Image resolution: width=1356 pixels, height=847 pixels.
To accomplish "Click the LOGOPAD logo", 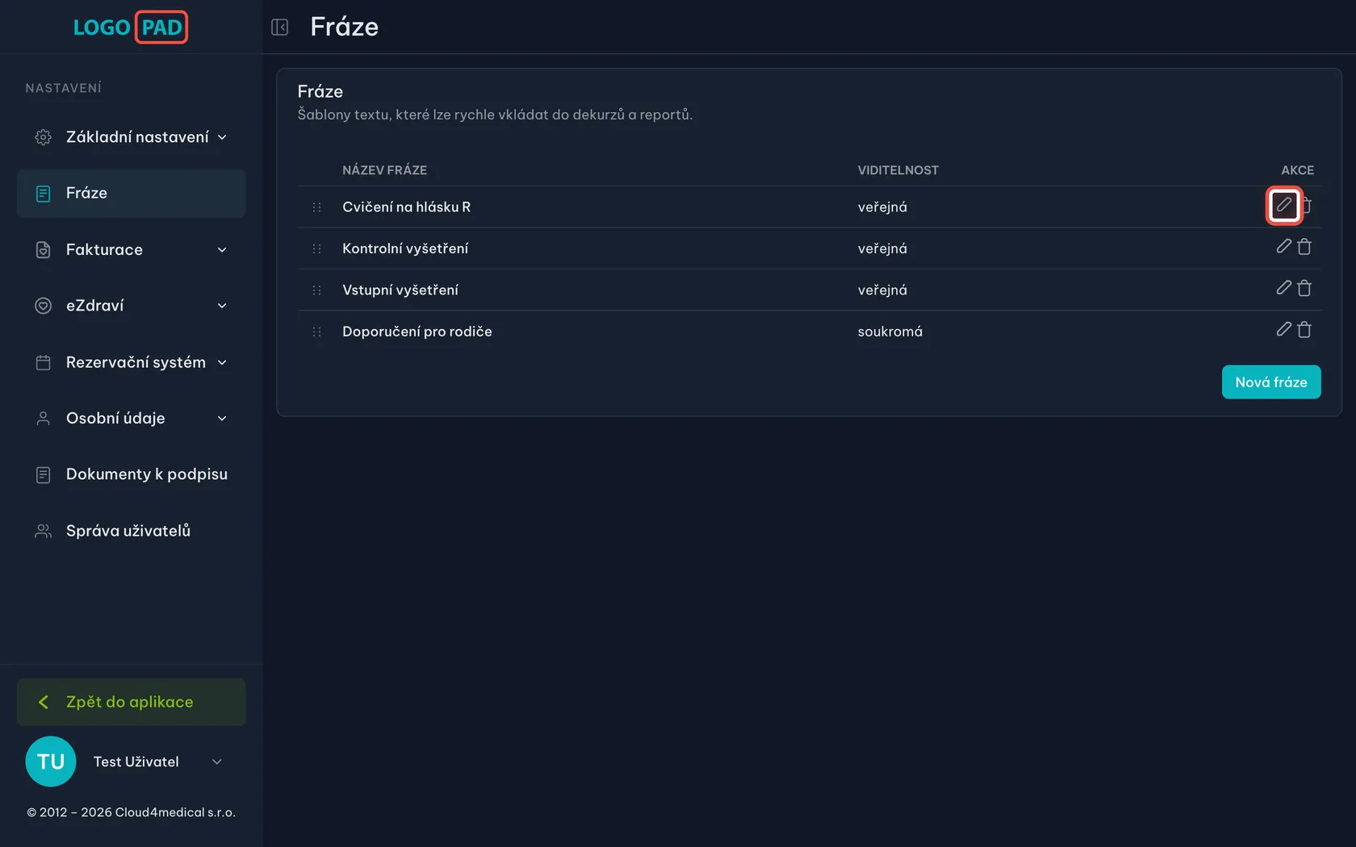I will click(x=131, y=27).
